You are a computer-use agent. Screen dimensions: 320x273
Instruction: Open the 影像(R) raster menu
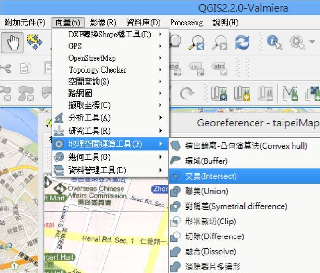tap(103, 23)
